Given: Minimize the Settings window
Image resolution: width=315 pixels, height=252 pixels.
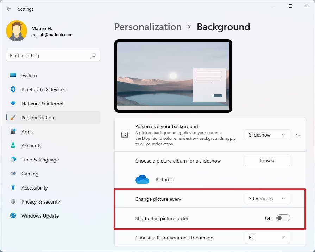Looking at the screenshot, I should click(x=274, y=6).
